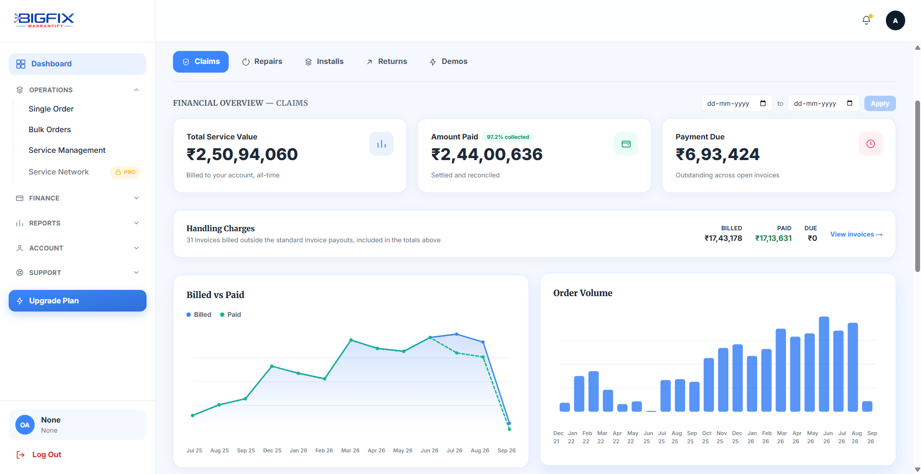This screenshot has width=921, height=474.
Task: Click the Total Service Value chart icon
Action: [381, 144]
